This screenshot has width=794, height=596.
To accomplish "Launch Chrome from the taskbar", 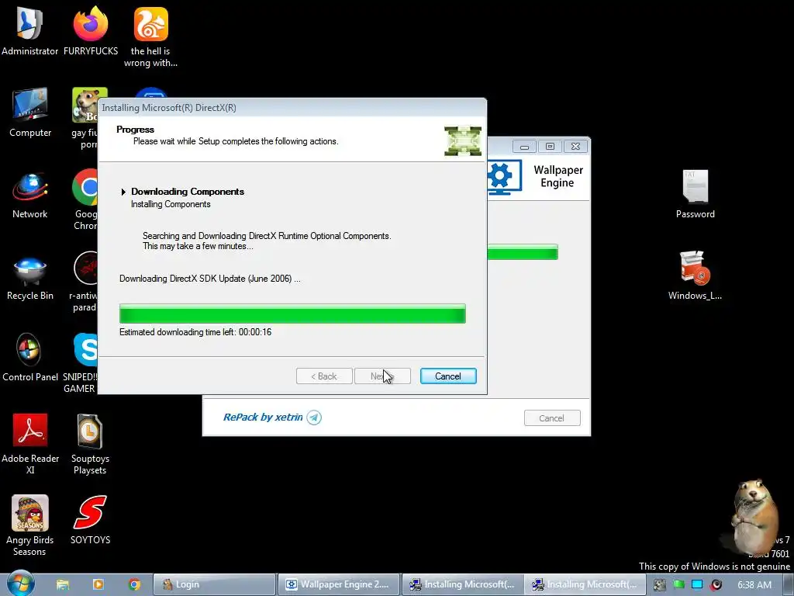I will 134,584.
